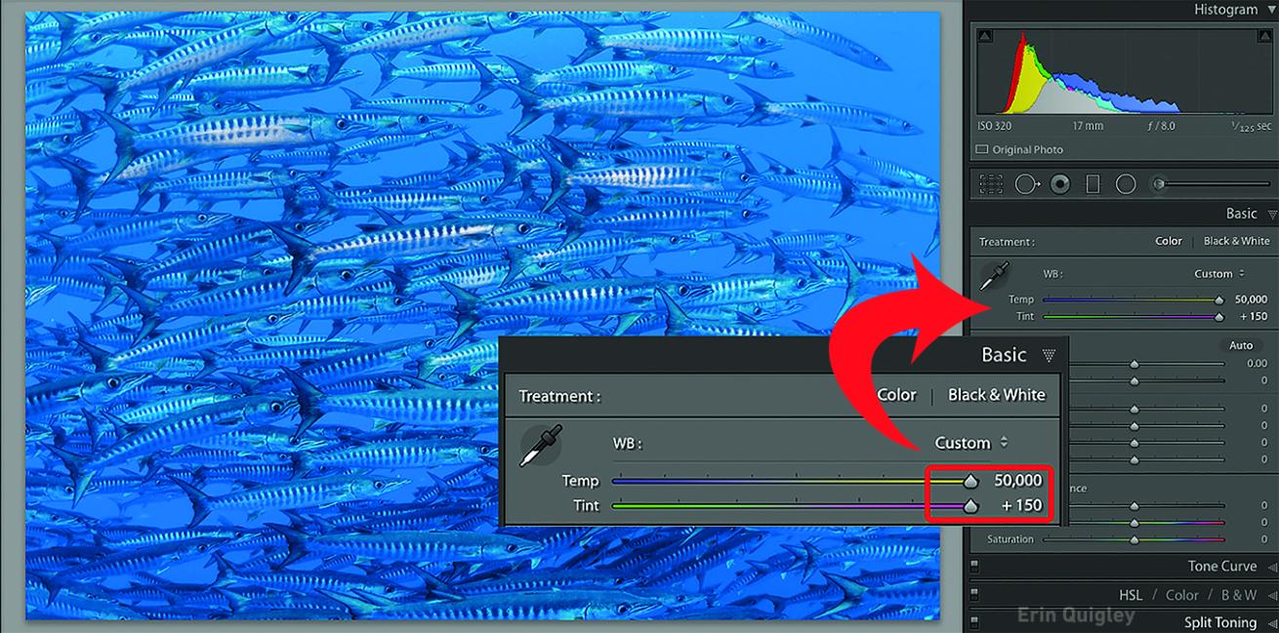1279x633 pixels.
Task: Select the Spot Removal tool
Action: click(x=1026, y=184)
